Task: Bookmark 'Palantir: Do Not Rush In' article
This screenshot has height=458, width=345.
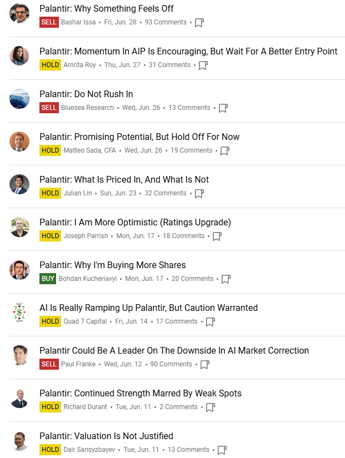Action: click(223, 108)
